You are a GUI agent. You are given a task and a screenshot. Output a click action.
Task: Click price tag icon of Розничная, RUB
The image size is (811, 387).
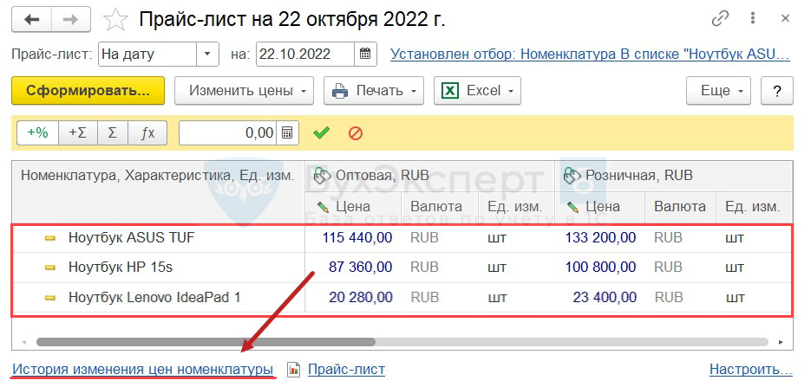573,175
